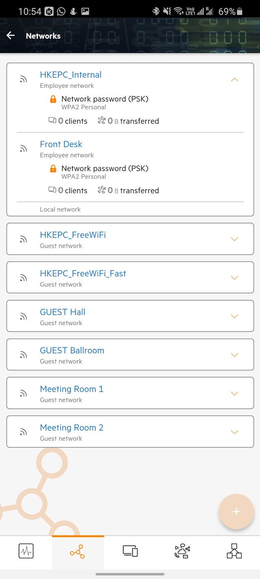The height and width of the screenshot is (579, 260).
Task: Open the health monitor tab icon
Action: [x=26, y=551]
